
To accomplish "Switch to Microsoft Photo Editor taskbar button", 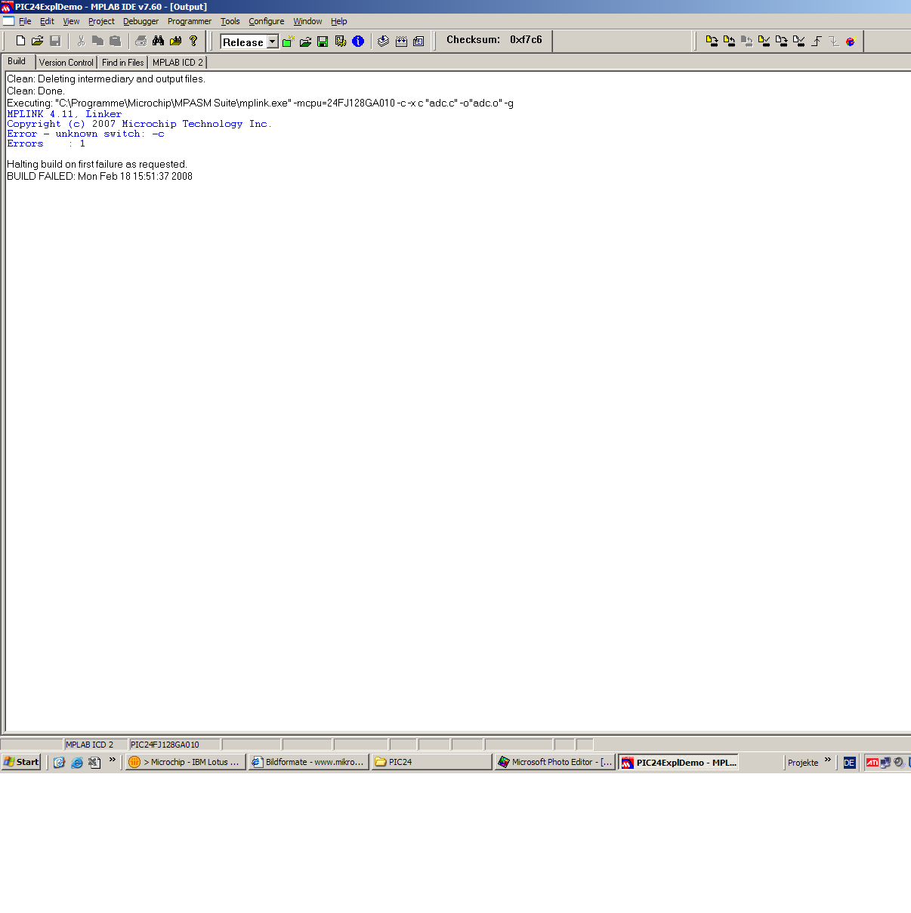I will point(555,762).
